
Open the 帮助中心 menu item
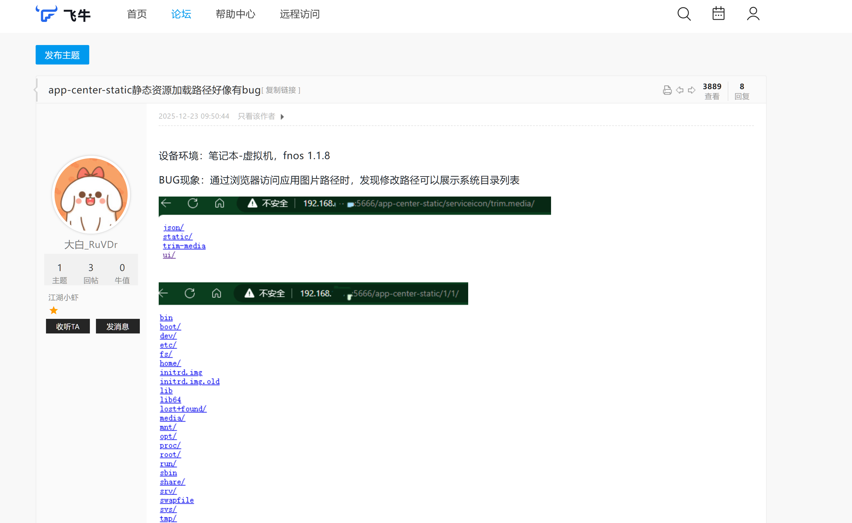235,14
